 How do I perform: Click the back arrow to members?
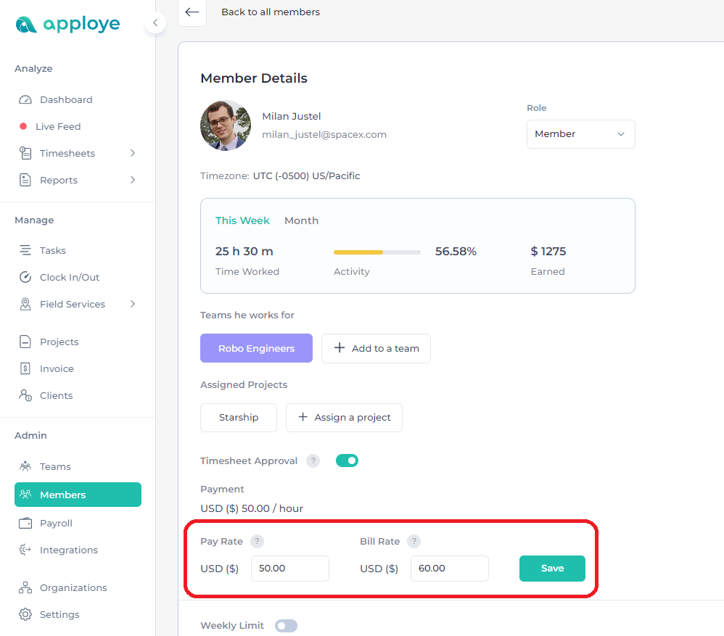192,12
